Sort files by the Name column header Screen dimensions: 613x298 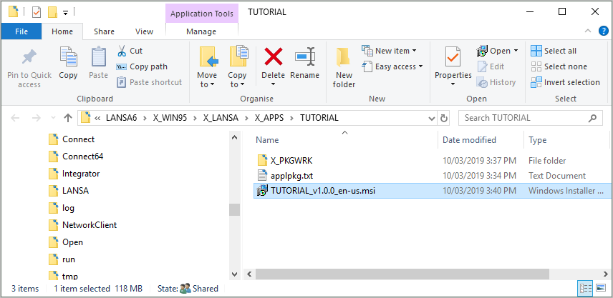(x=267, y=140)
